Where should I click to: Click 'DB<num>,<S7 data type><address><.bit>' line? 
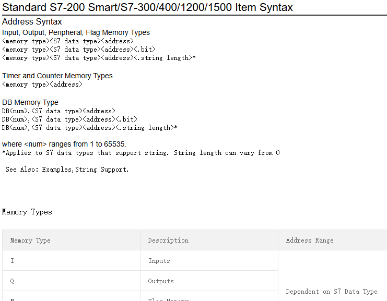click(69, 119)
